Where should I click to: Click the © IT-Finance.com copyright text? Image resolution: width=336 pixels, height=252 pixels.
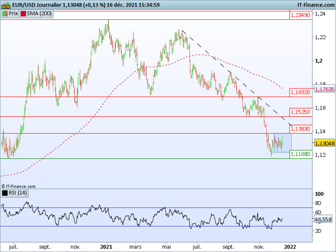(x=18, y=186)
